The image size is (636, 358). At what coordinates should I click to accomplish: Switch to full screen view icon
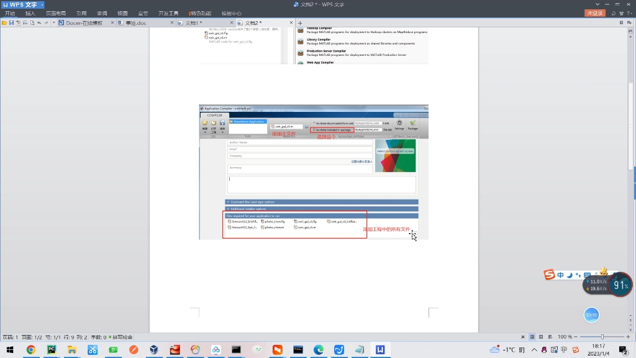[x=523, y=337]
